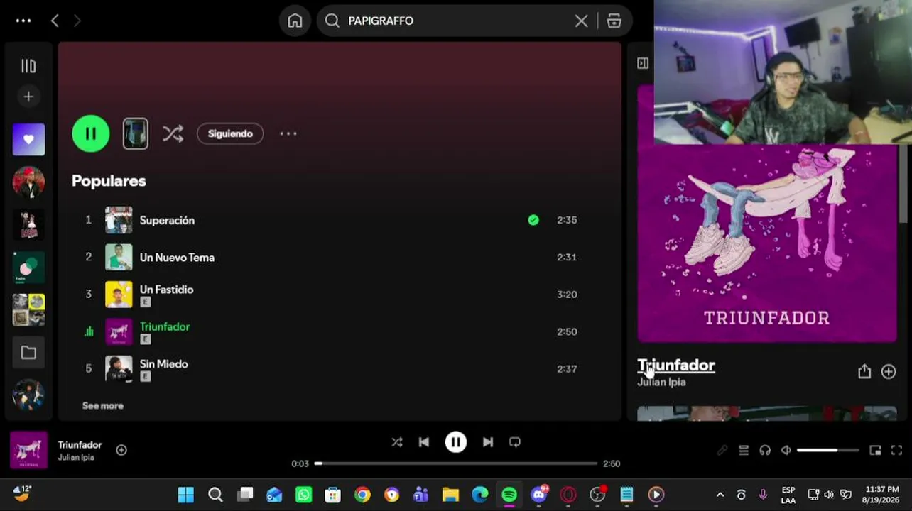Open Discord from the taskbar
This screenshot has width=912, height=511.
(x=539, y=495)
